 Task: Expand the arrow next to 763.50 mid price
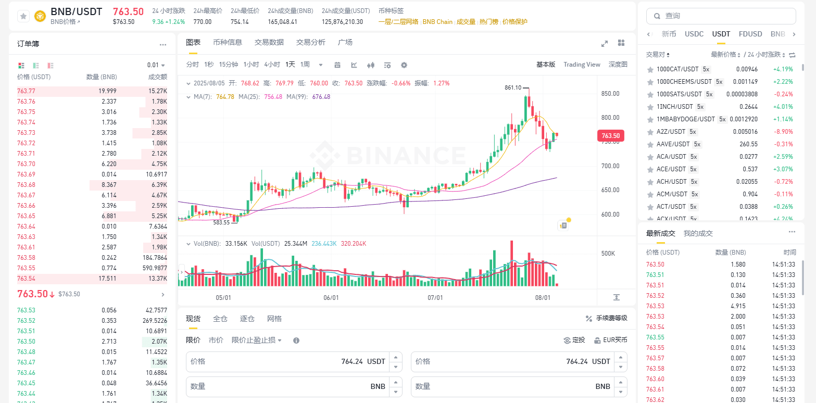point(163,295)
